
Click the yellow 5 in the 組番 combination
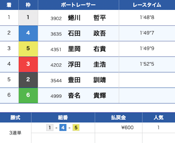point(76,127)
